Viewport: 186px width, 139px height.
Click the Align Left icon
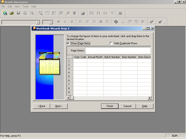click(81, 22)
